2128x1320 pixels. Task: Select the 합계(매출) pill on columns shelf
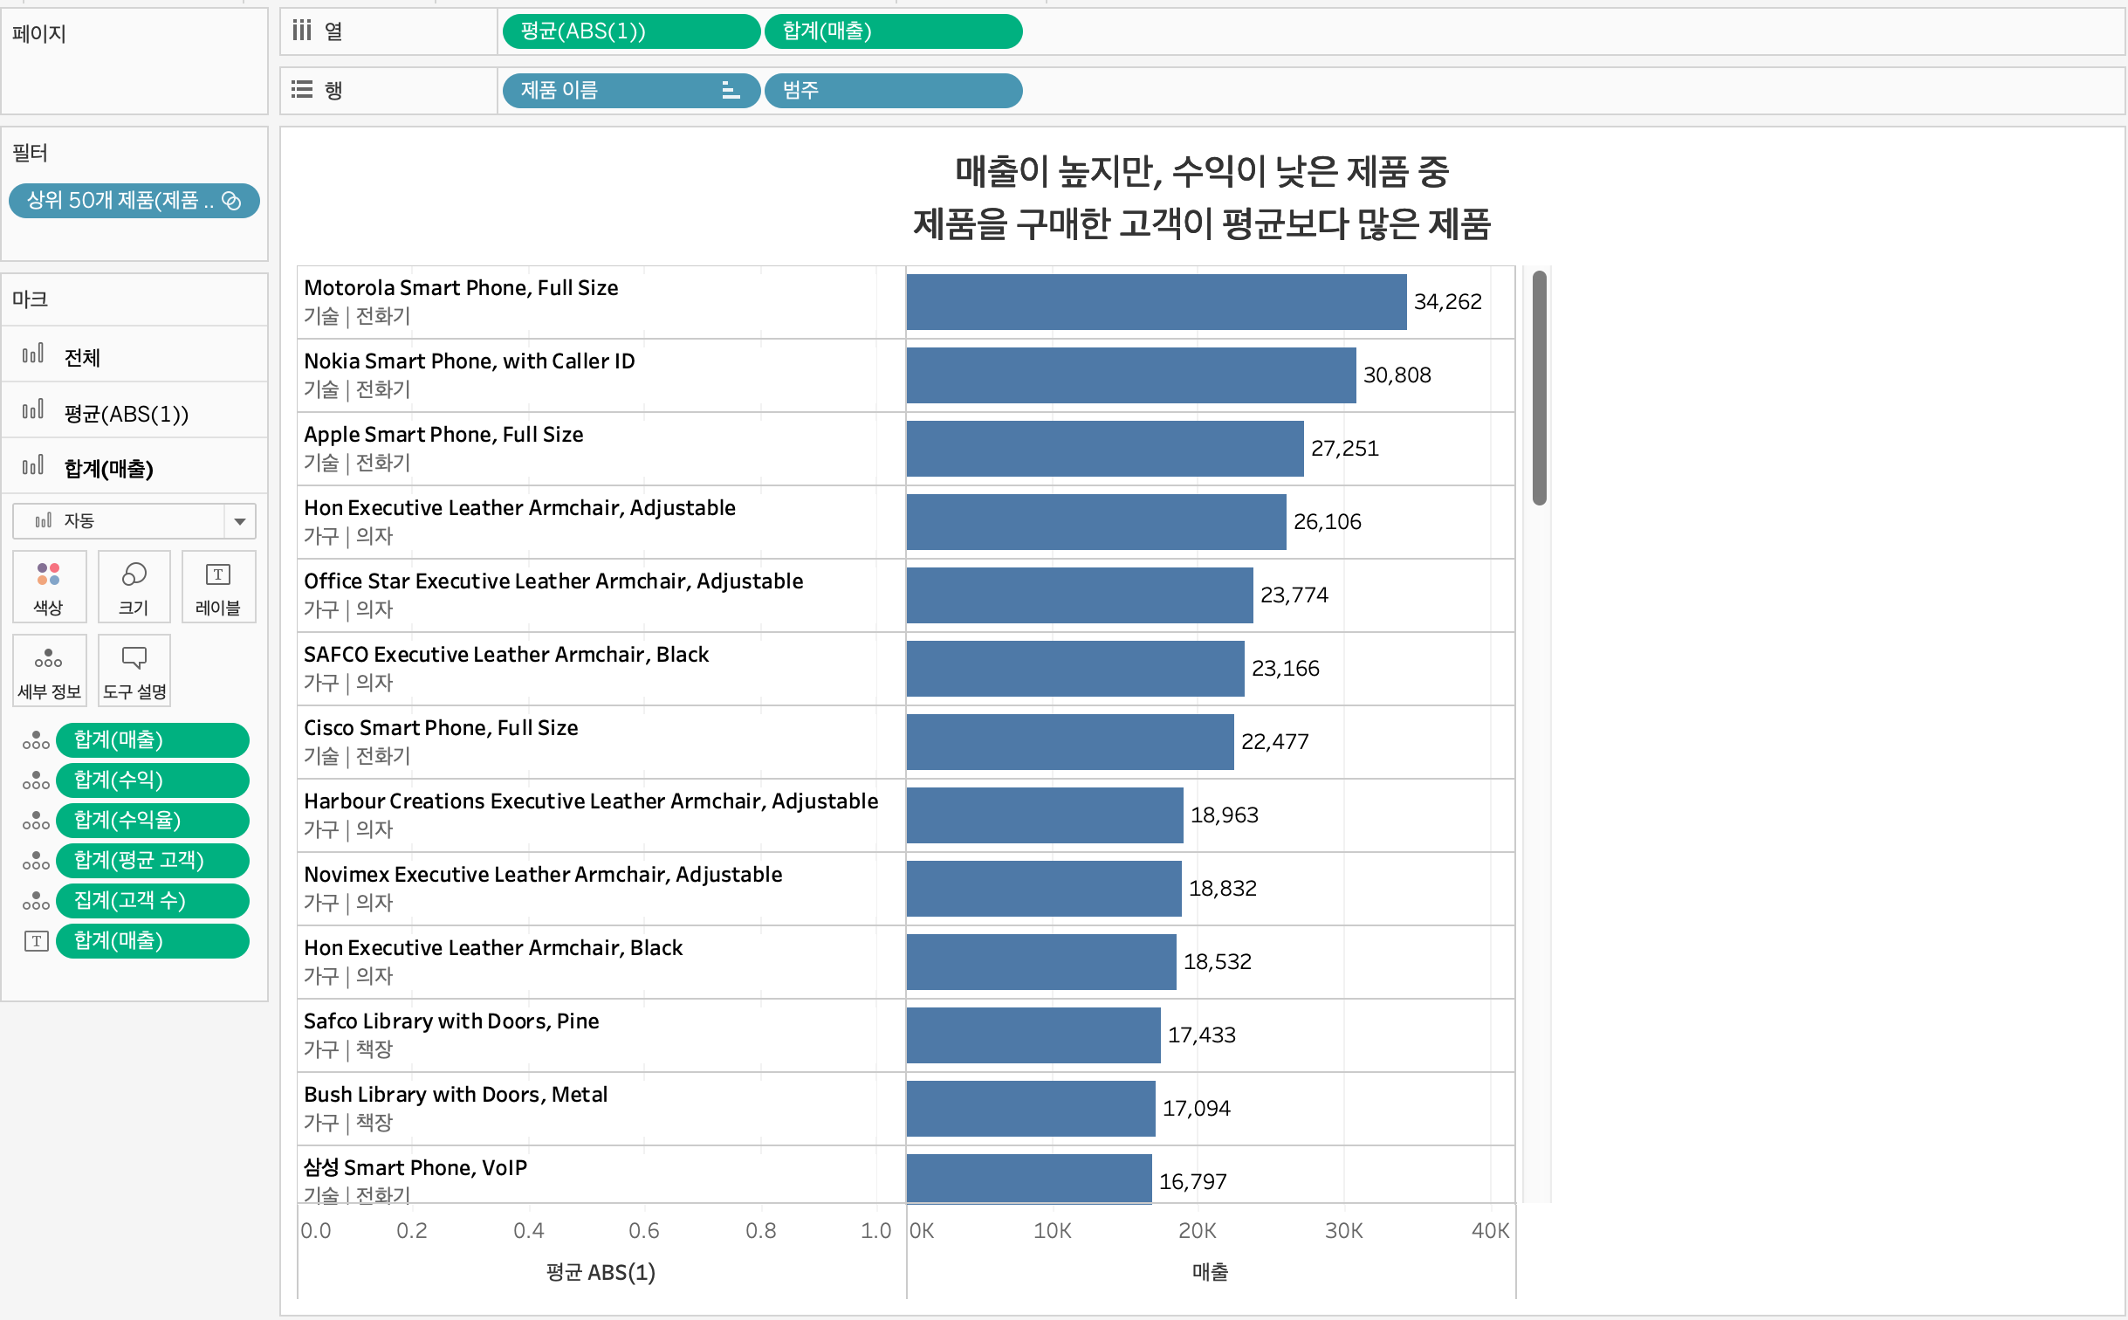pos(893,31)
